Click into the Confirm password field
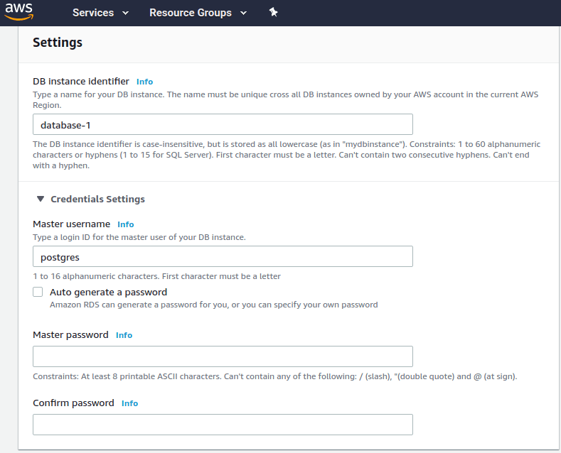This screenshot has height=453, width=561. click(223, 425)
